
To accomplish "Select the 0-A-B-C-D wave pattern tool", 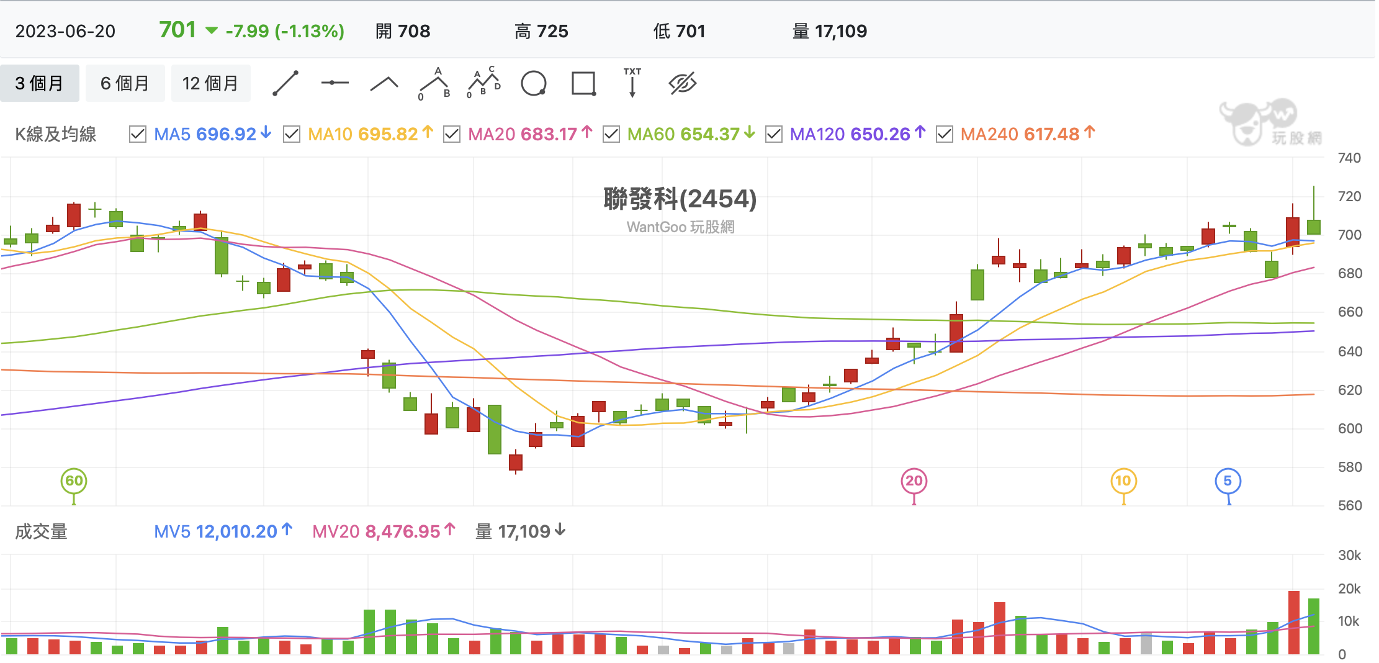I will 483,83.
